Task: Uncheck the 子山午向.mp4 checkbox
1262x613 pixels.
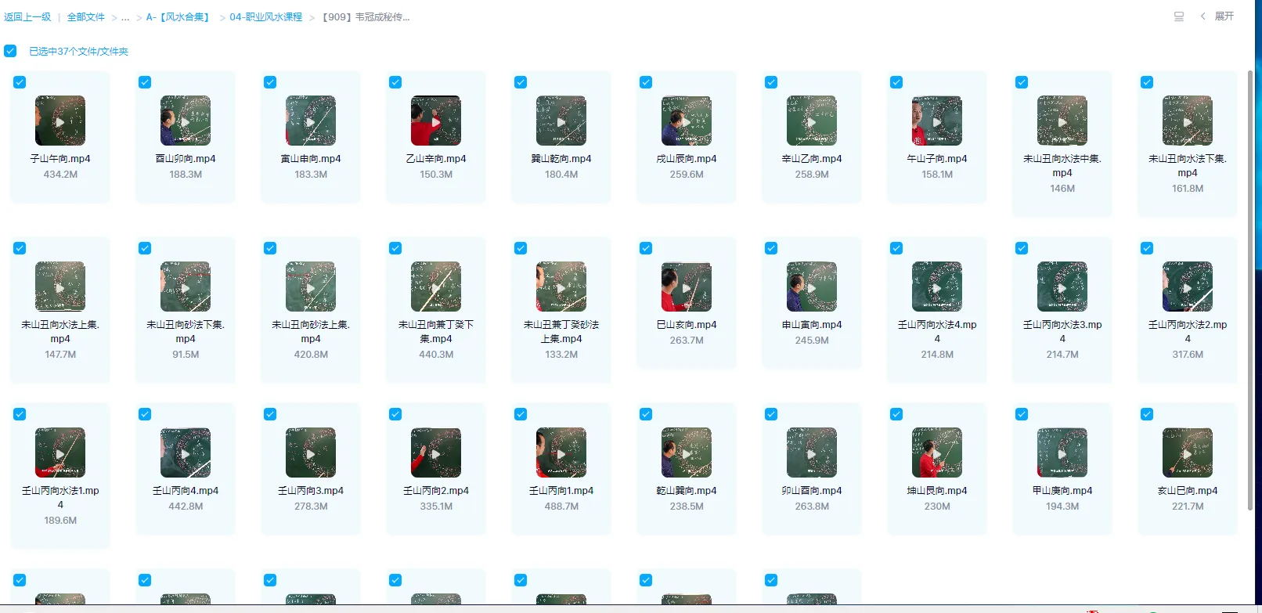Action: [20, 82]
